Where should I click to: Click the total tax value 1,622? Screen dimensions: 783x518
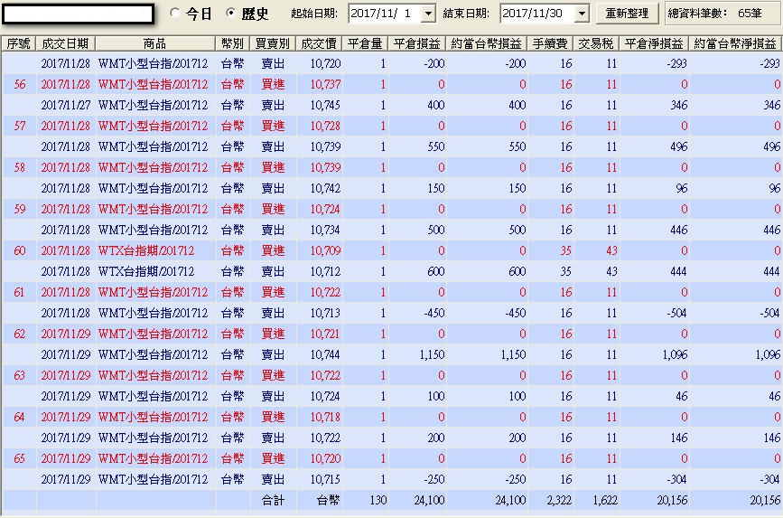pyautogui.click(x=605, y=500)
